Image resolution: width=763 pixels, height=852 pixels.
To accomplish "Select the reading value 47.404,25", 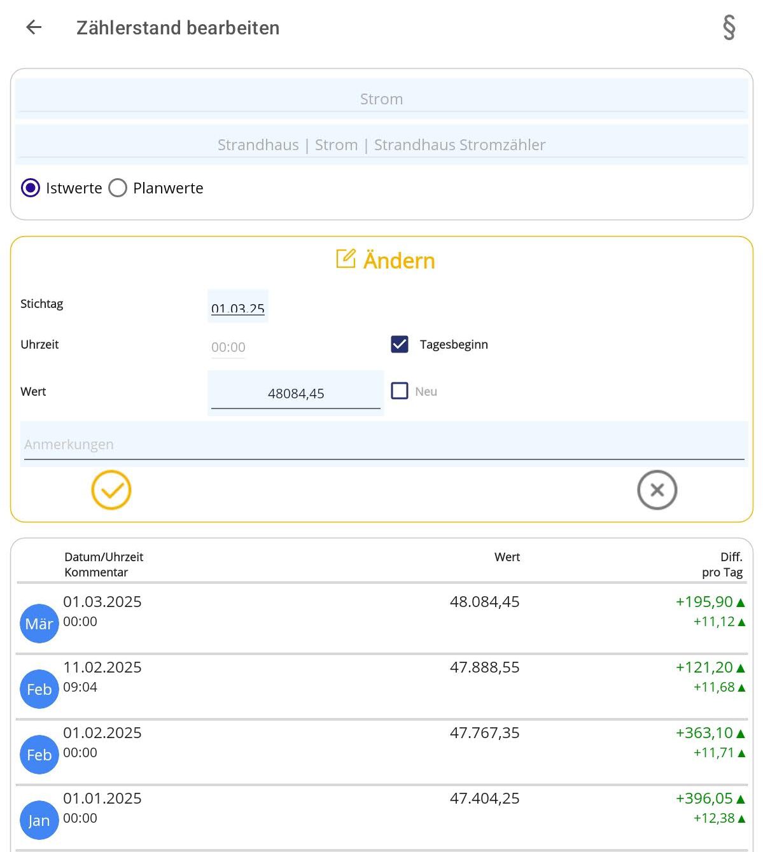I will coord(484,799).
